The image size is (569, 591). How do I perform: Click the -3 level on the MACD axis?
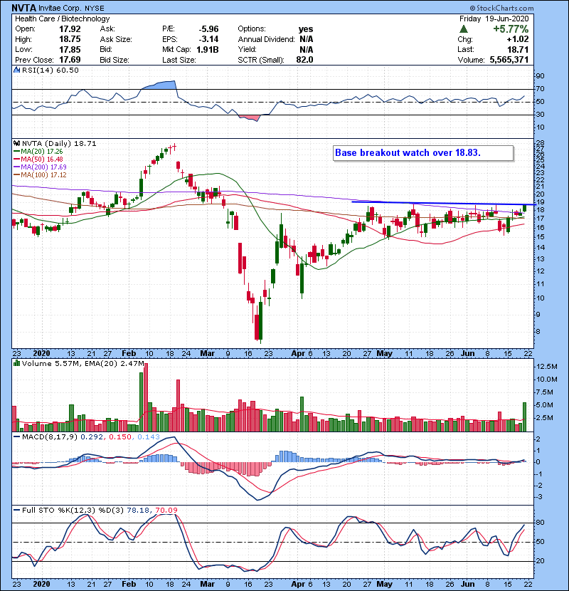click(538, 497)
